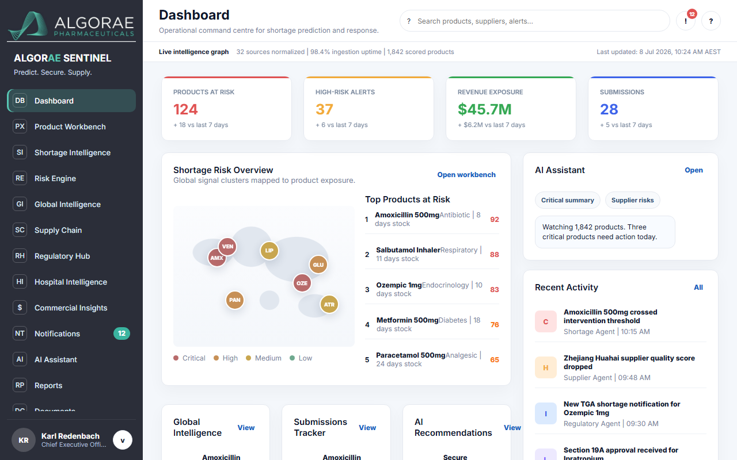Click the search icon in the search bar
The image size is (737, 460).
(409, 21)
